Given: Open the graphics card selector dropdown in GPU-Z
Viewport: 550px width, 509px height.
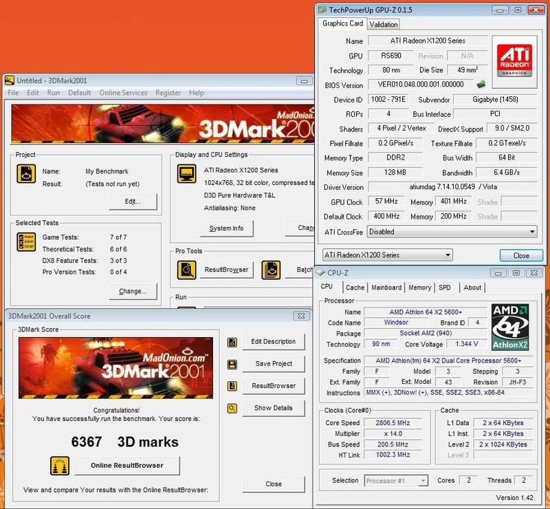Looking at the screenshot, I should [388, 255].
